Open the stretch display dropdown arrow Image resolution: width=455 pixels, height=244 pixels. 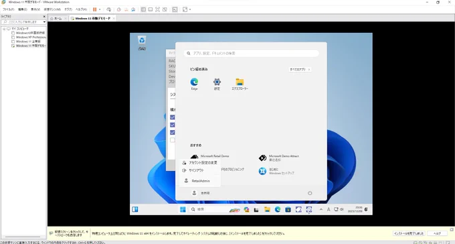coord(190,9)
